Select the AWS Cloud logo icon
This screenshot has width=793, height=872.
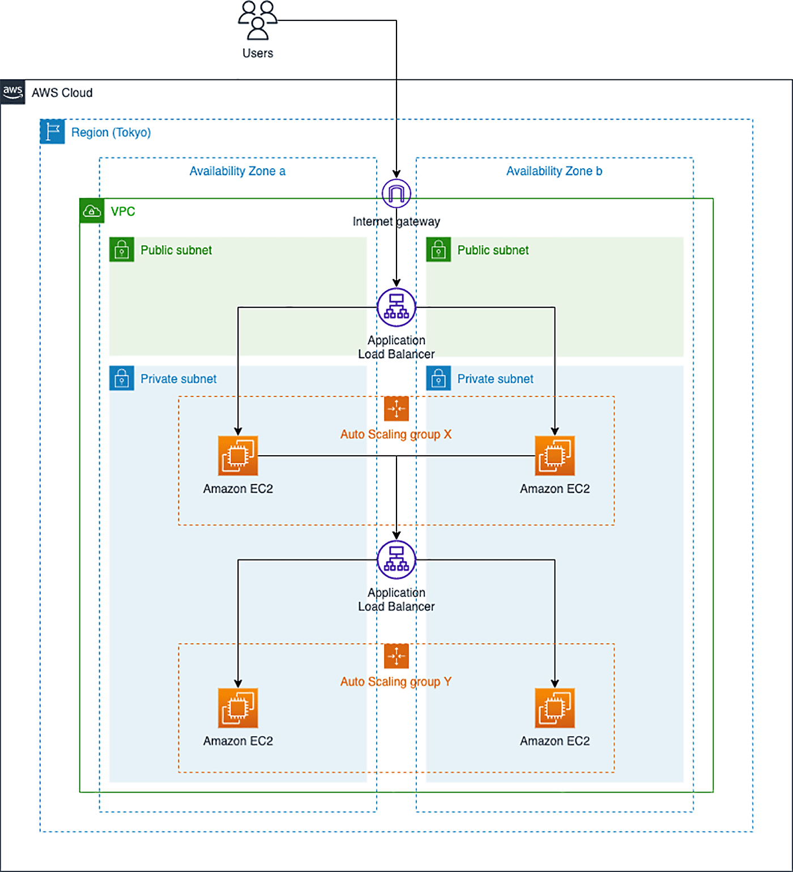click(x=12, y=92)
